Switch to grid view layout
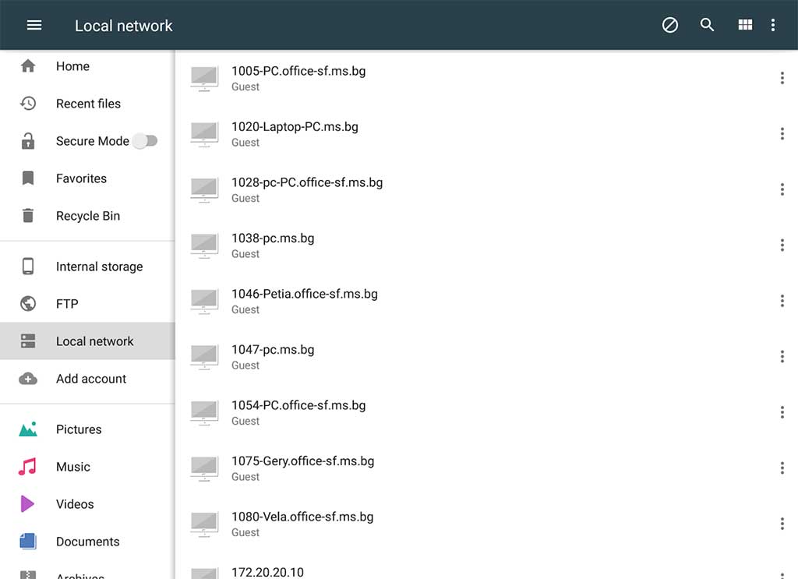Screen dimensions: 798x579 click(745, 25)
